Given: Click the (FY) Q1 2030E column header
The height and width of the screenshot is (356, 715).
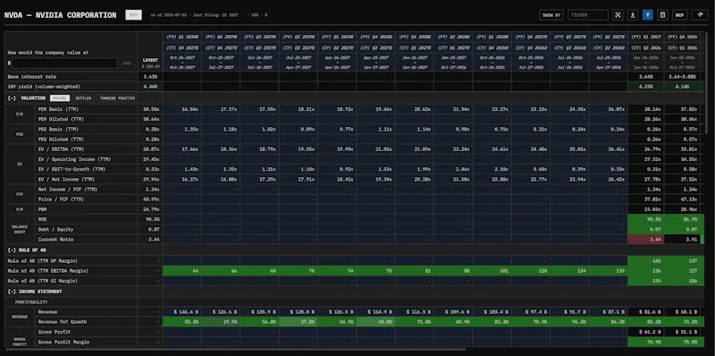Looking at the screenshot, I should [182, 37].
